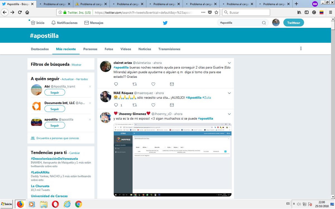The height and width of the screenshot is (209, 335).
Task: Open a new browser tab with the plus icon
Action: [296, 4]
